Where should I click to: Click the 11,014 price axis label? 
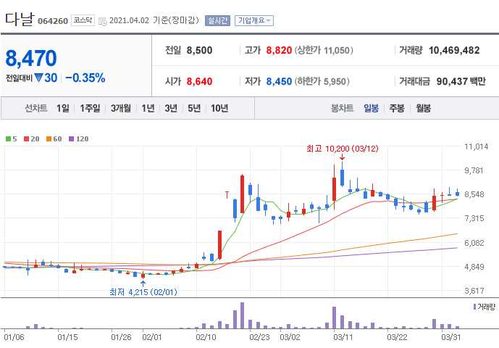(x=476, y=146)
